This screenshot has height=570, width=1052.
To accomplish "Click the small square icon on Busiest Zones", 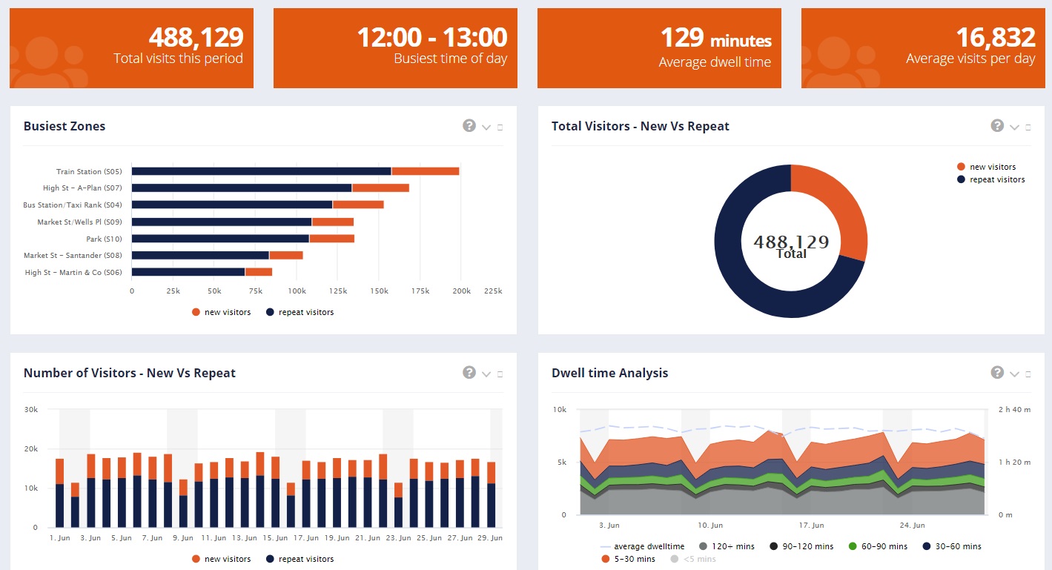I will (500, 127).
